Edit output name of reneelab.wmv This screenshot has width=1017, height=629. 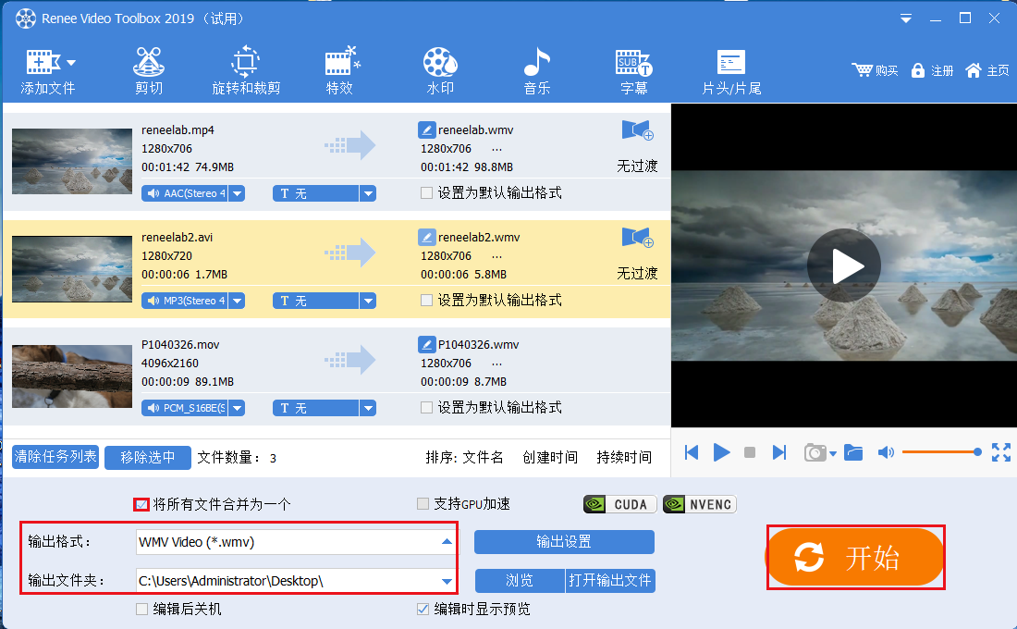pyautogui.click(x=426, y=129)
